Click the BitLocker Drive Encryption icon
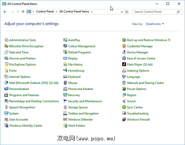This screenshot has height=145, width=185. coord(6,46)
